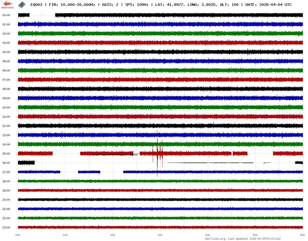
Task: Click the 30m minute axis label
Action: [x=160, y=235]
